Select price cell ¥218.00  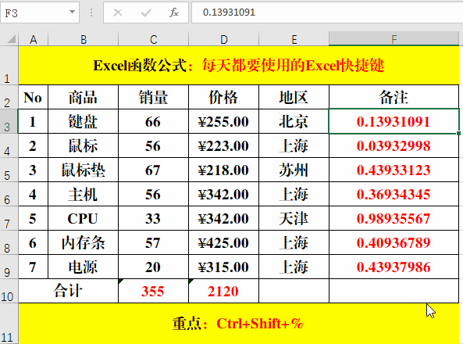coord(224,170)
